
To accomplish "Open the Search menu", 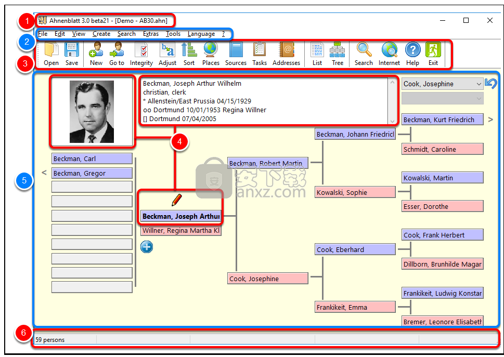I will point(126,34).
